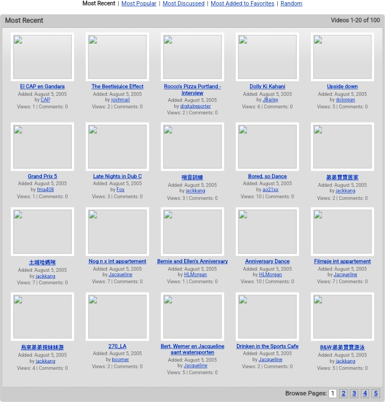385x402 pixels.
Task: Click The Beetlejuice Effect title link
Action: click(118, 87)
